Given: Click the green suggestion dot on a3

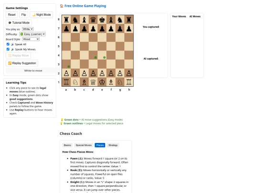Looking at the screenshot, I should [x=69, y=66].
